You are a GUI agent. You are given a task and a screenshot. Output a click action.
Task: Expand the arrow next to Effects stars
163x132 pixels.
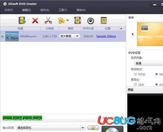pyautogui.click(x=67, y=20)
